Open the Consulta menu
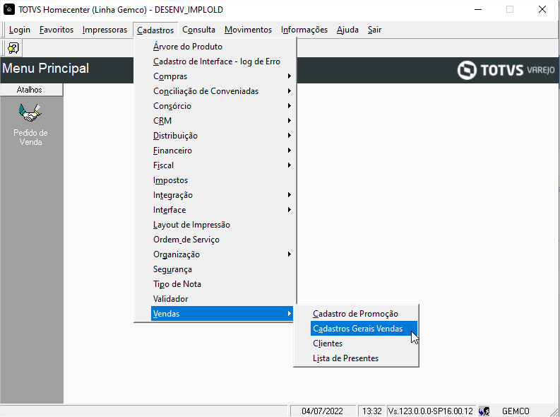 [x=199, y=30]
